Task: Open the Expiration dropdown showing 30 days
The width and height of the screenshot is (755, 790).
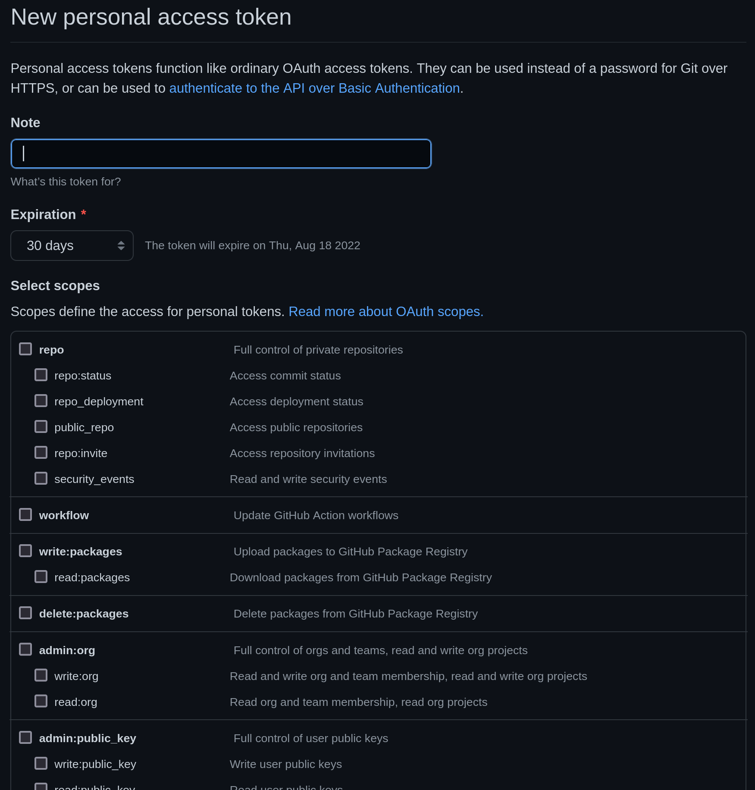Action: [72, 245]
